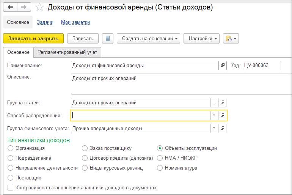Viewport: 292px width, 195px height.
Task: Expand the Способ распределения dropdown list
Action: pyautogui.click(x=214, y=115)
